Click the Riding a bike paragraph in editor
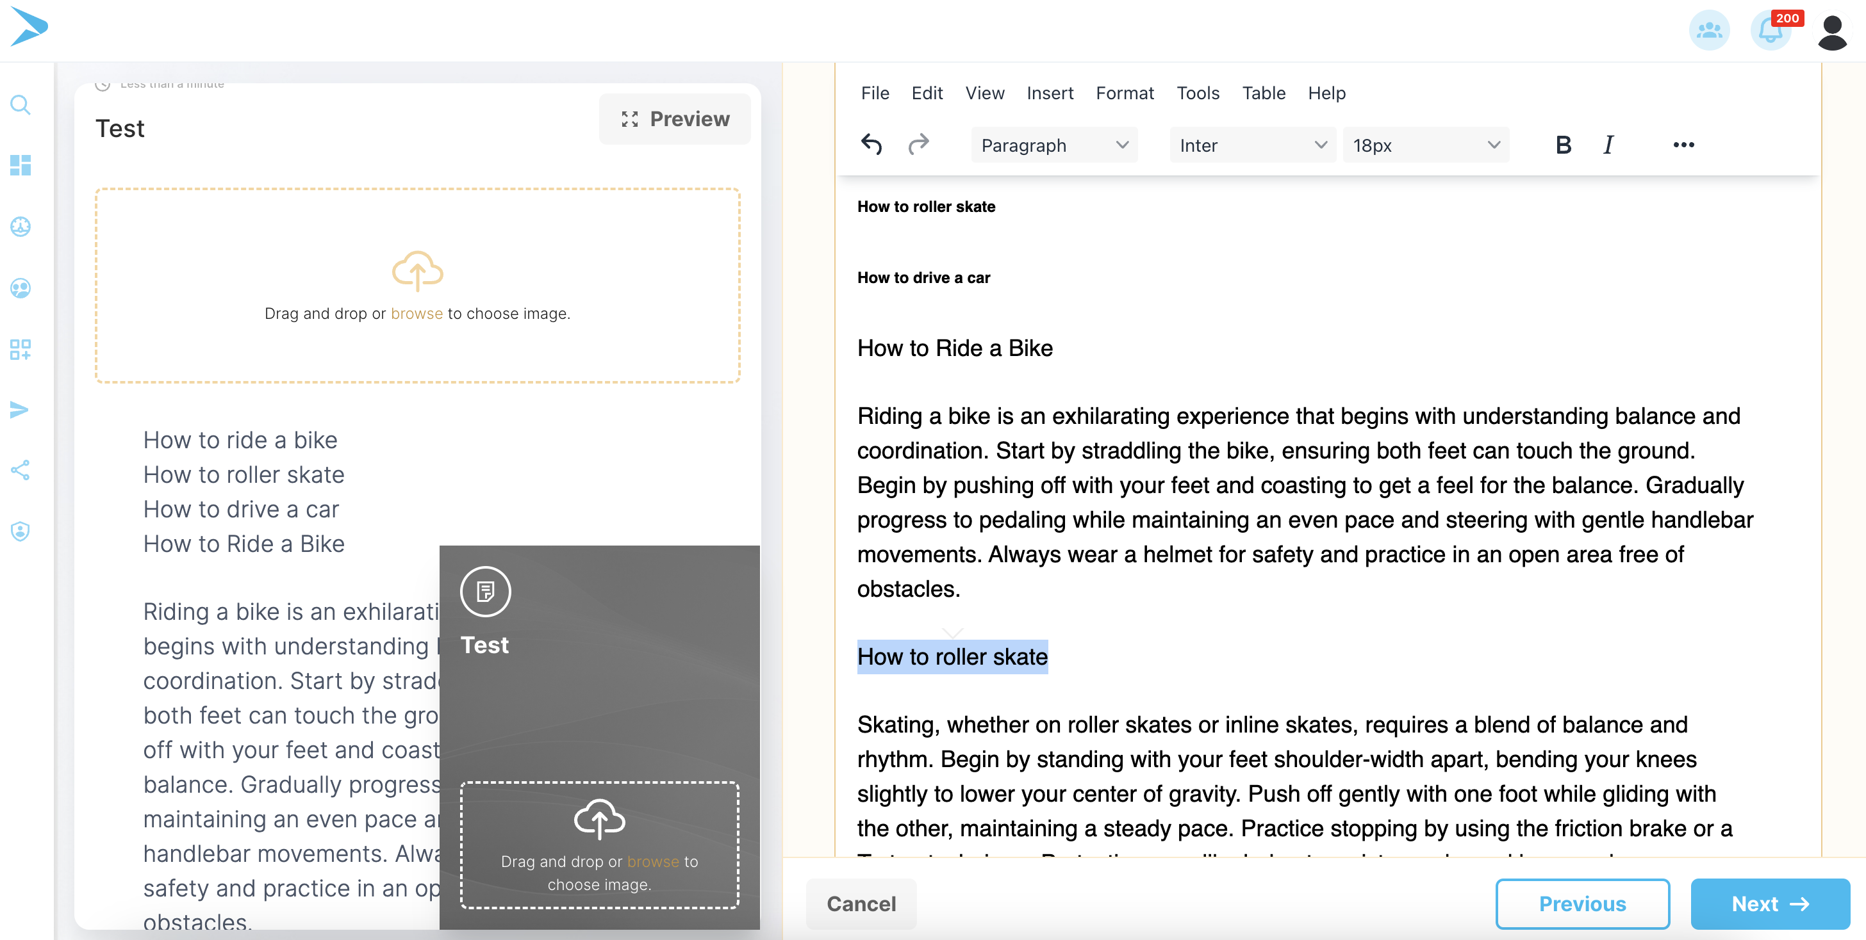The image size is (1866, 940). tap(1305, 502)
